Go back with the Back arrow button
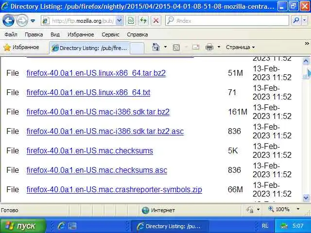 tap(8, 20)
